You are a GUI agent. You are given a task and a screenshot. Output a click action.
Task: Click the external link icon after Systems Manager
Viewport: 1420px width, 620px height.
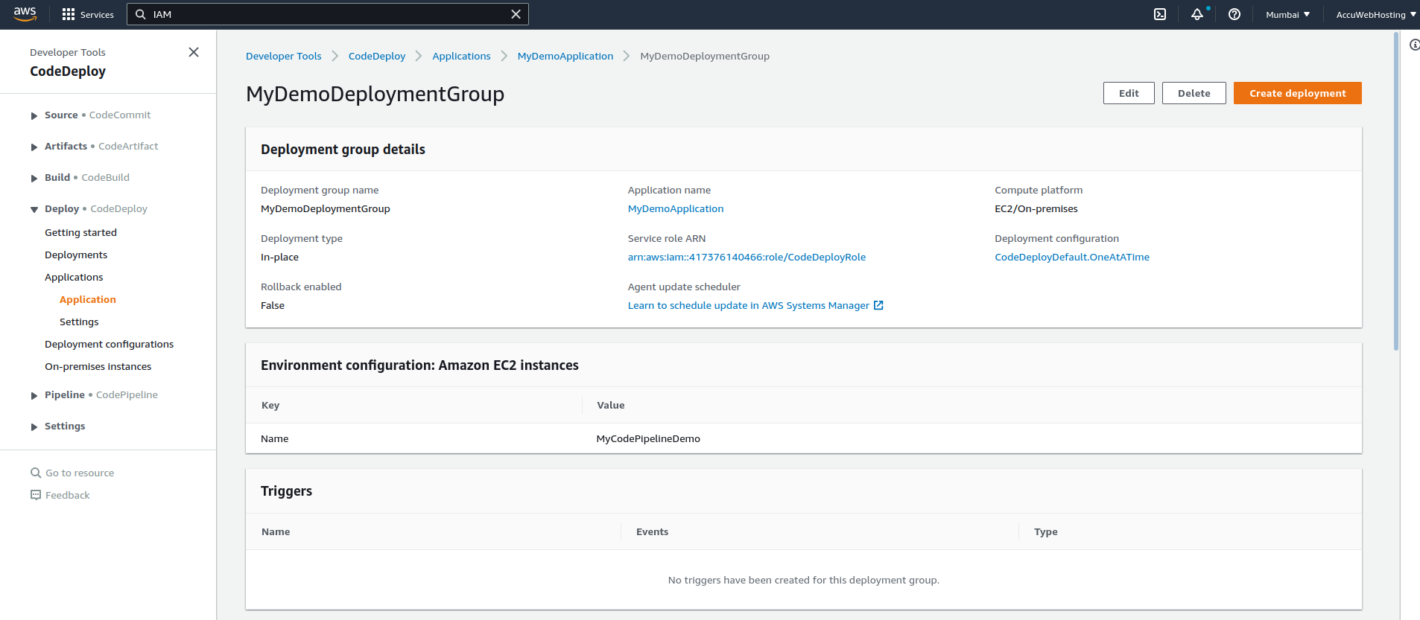click(878, 305)
